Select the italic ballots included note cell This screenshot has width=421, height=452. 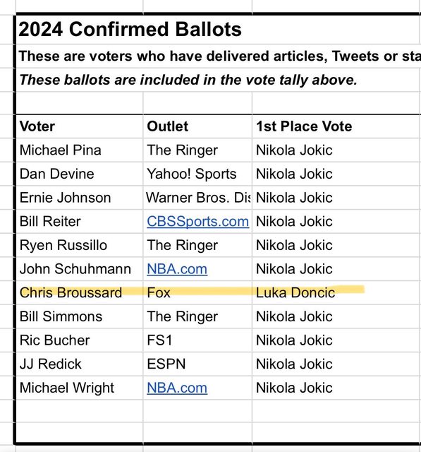[219, 80]
